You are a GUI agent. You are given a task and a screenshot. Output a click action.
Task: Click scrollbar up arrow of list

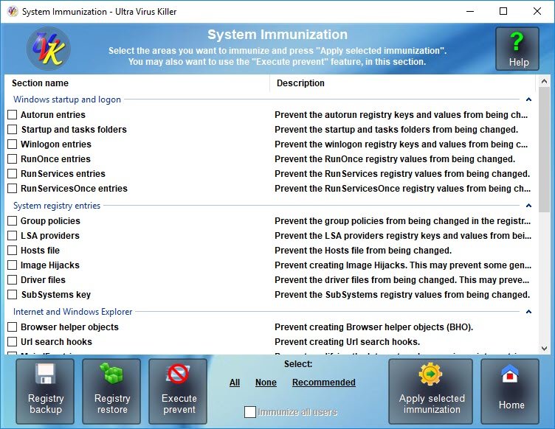(x=545, y=81)
